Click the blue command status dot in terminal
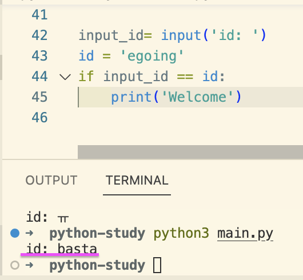 [x=15, y=233]
